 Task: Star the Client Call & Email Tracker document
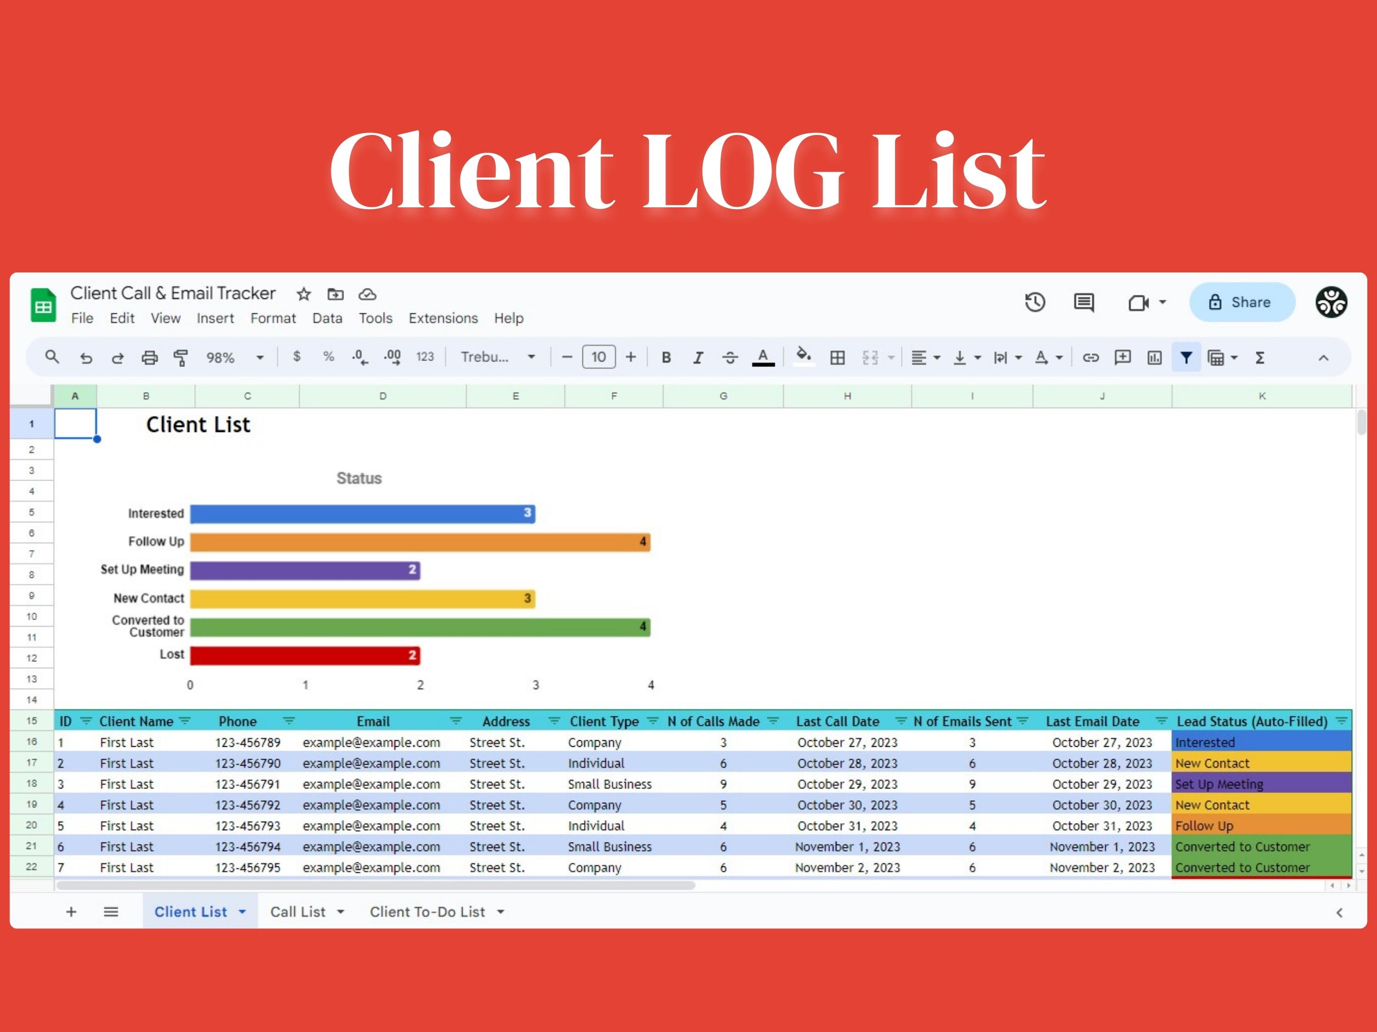click(x=303, y=294)
